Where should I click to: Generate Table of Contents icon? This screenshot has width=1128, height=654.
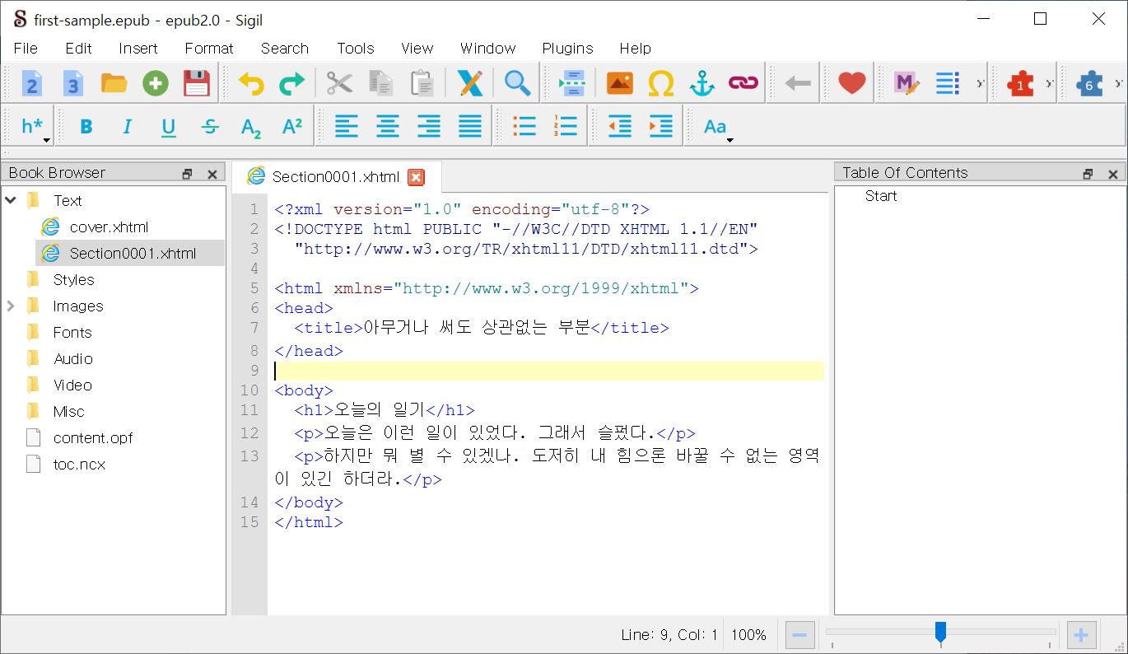948,83
